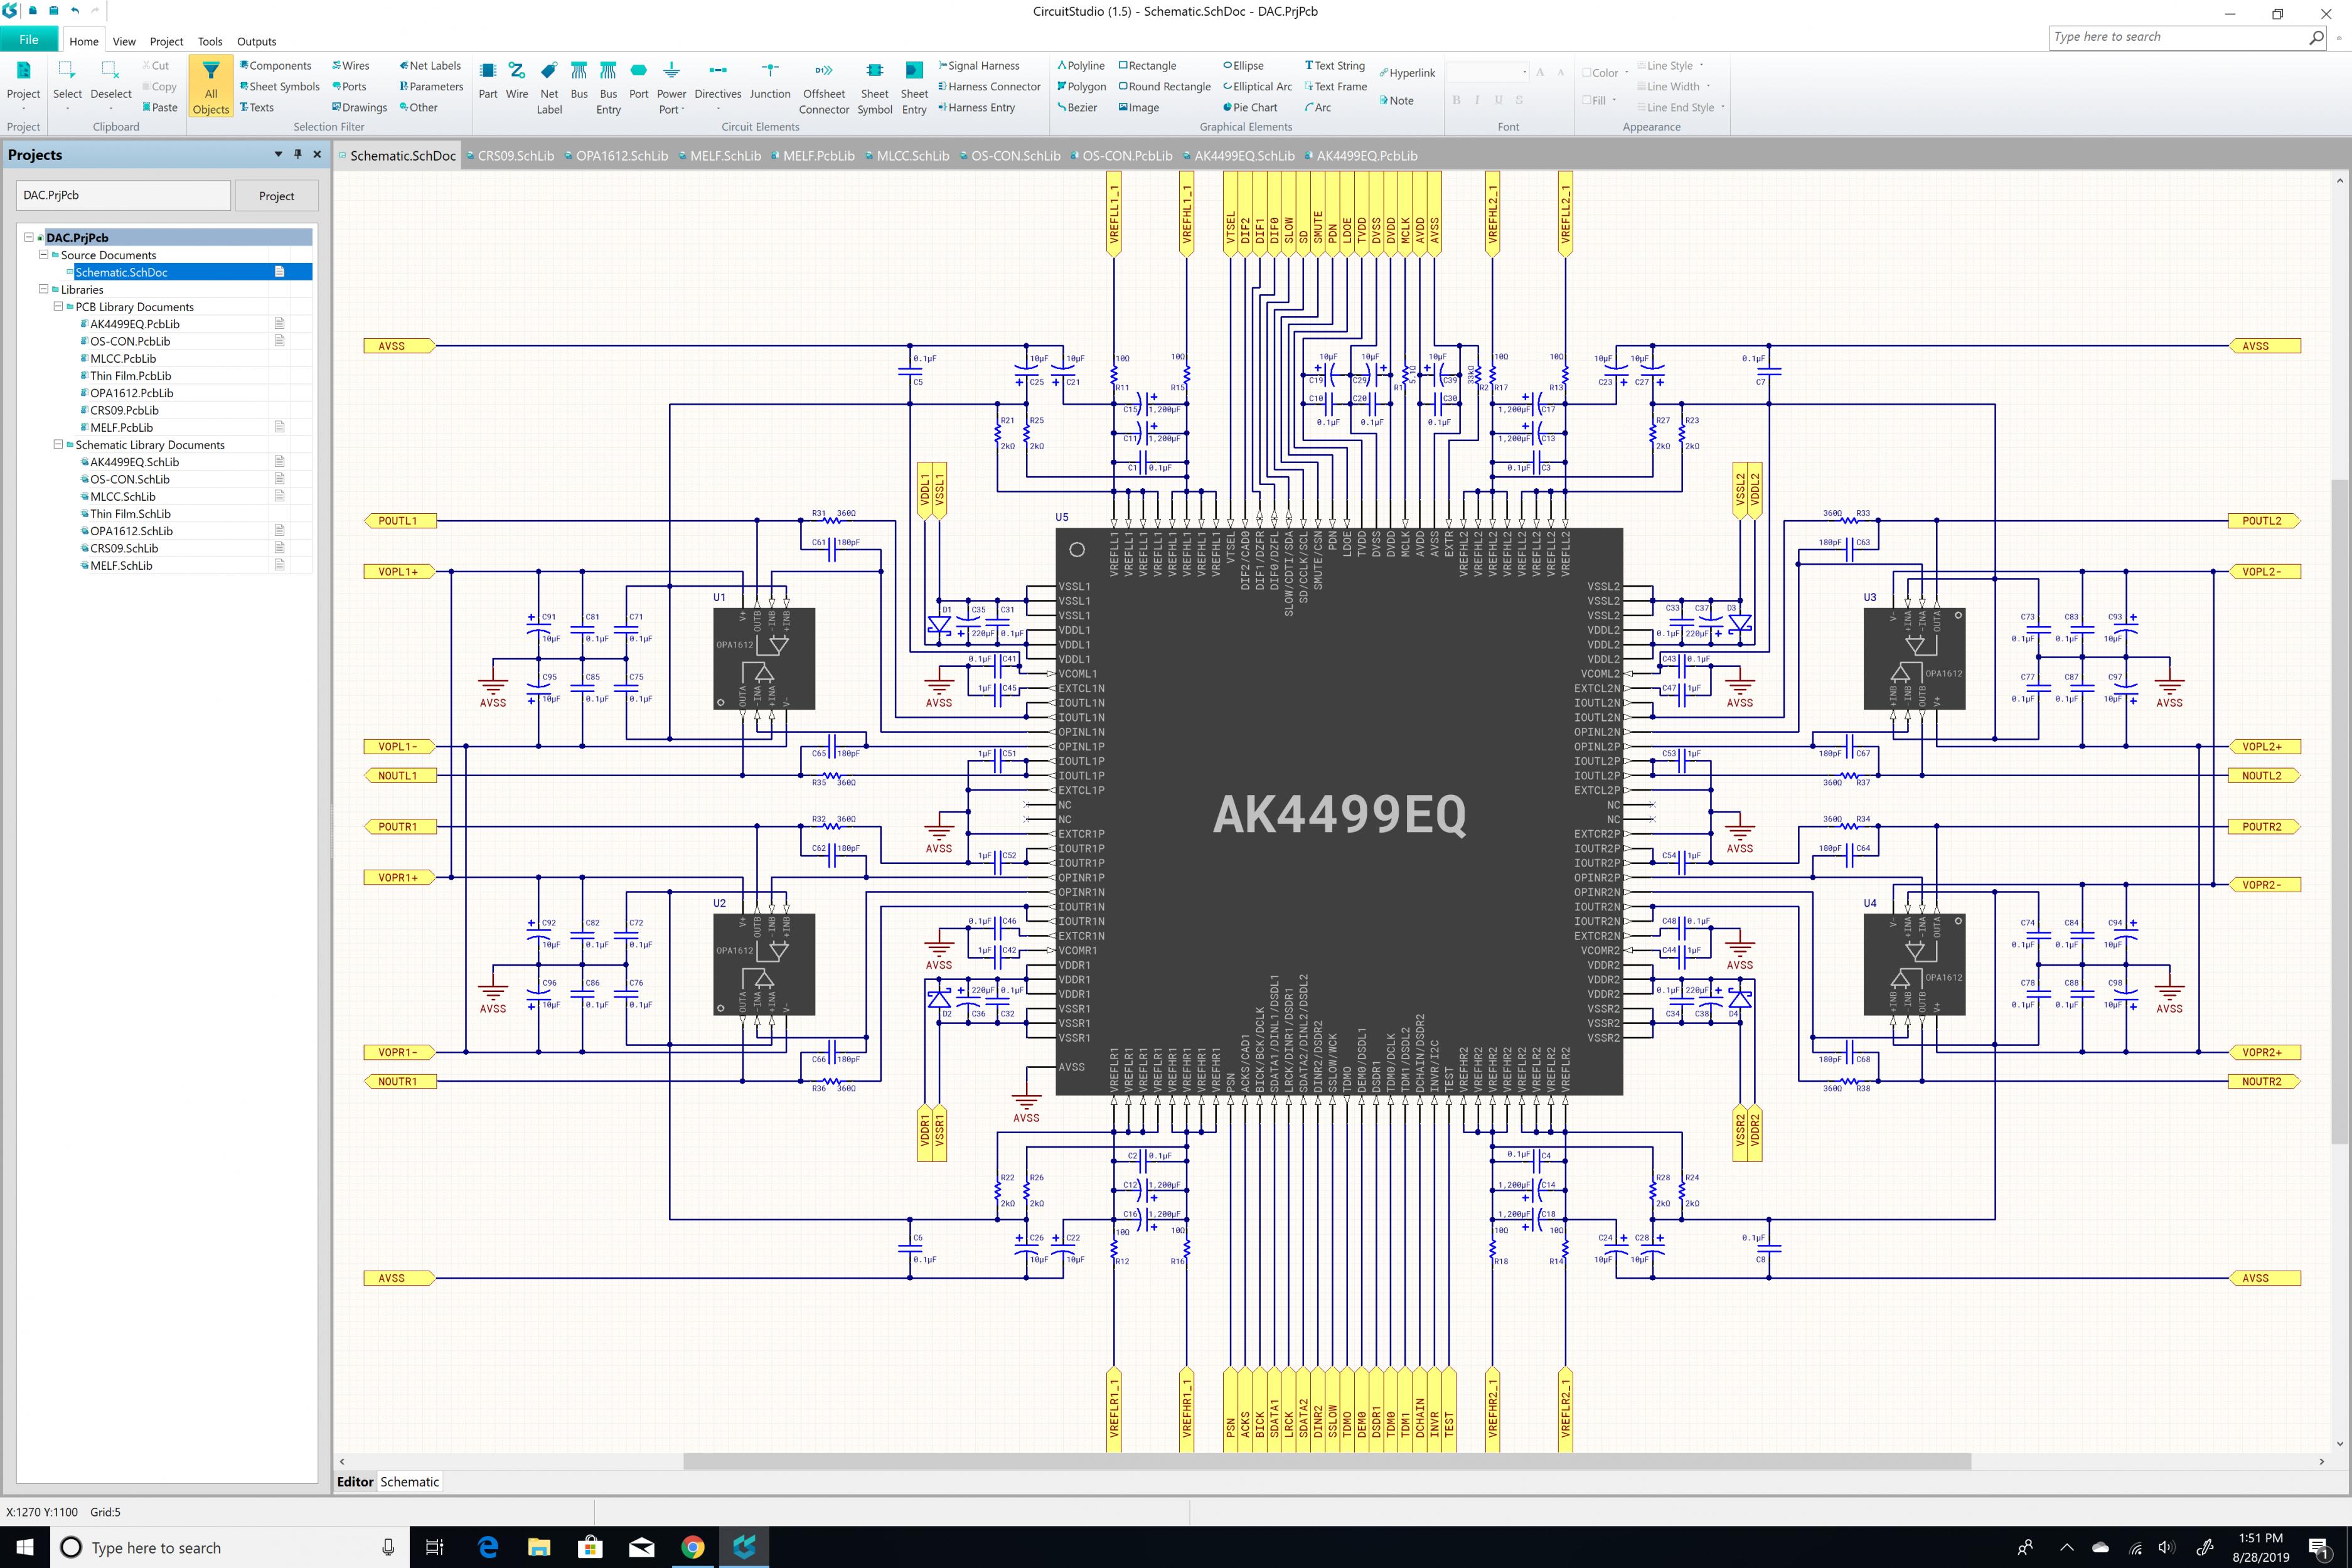Toggle the Ports selection filter
This screenshot has width=2352, height=1568.
tap(349, 87)
